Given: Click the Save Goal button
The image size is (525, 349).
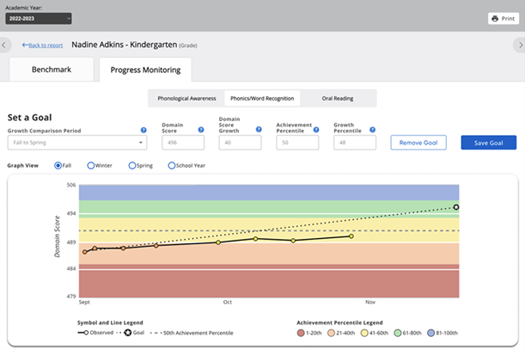Looking at the screenshot, I should (488, 143).
